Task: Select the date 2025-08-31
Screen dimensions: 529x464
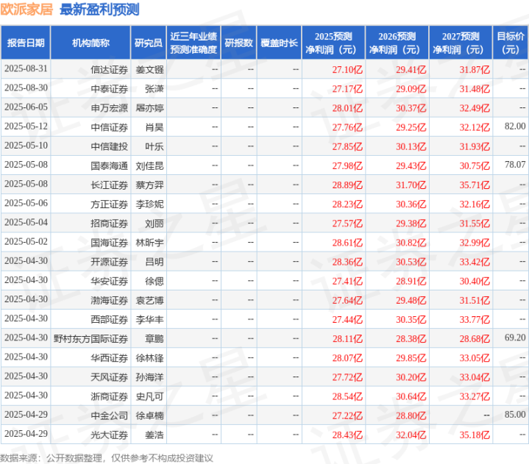Action: pyautogui.click(x=26, y=69)
